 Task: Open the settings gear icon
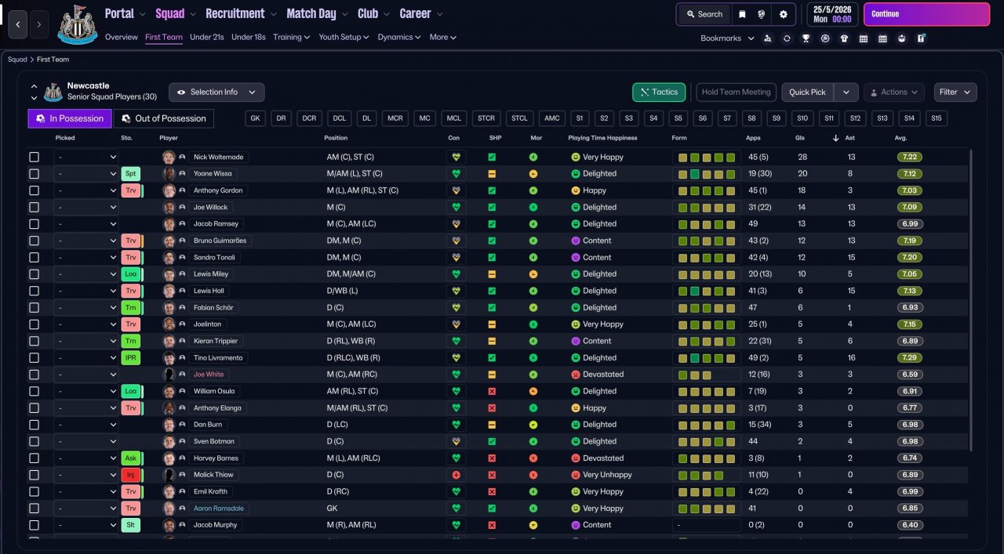pos(783,14)
